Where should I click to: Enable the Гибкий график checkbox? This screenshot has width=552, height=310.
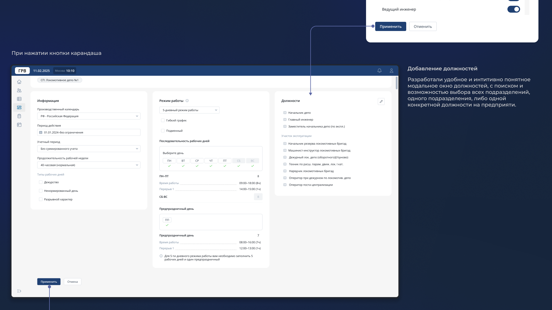[x=163, y=121]
